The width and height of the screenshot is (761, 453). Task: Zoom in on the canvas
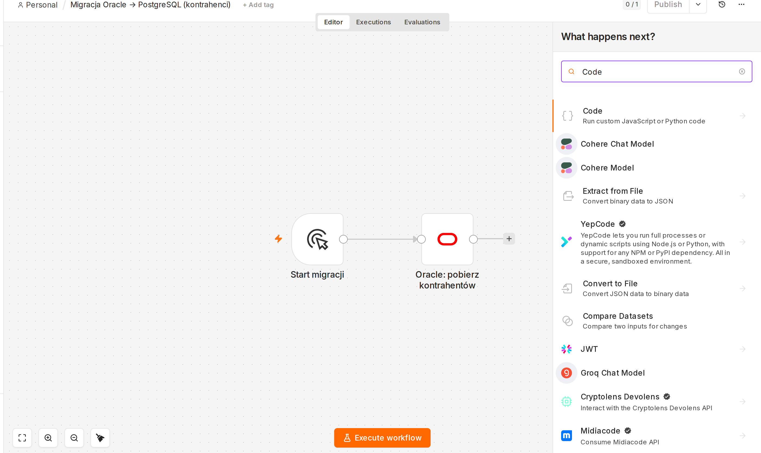[x=48, y=438]
